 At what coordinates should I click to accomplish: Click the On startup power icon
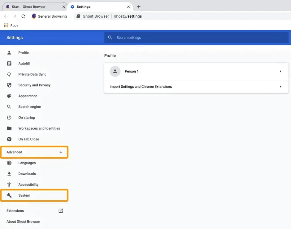(9, 118)
